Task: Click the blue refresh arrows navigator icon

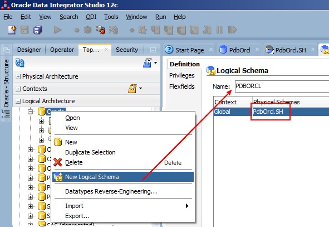Action: point(20,63)
